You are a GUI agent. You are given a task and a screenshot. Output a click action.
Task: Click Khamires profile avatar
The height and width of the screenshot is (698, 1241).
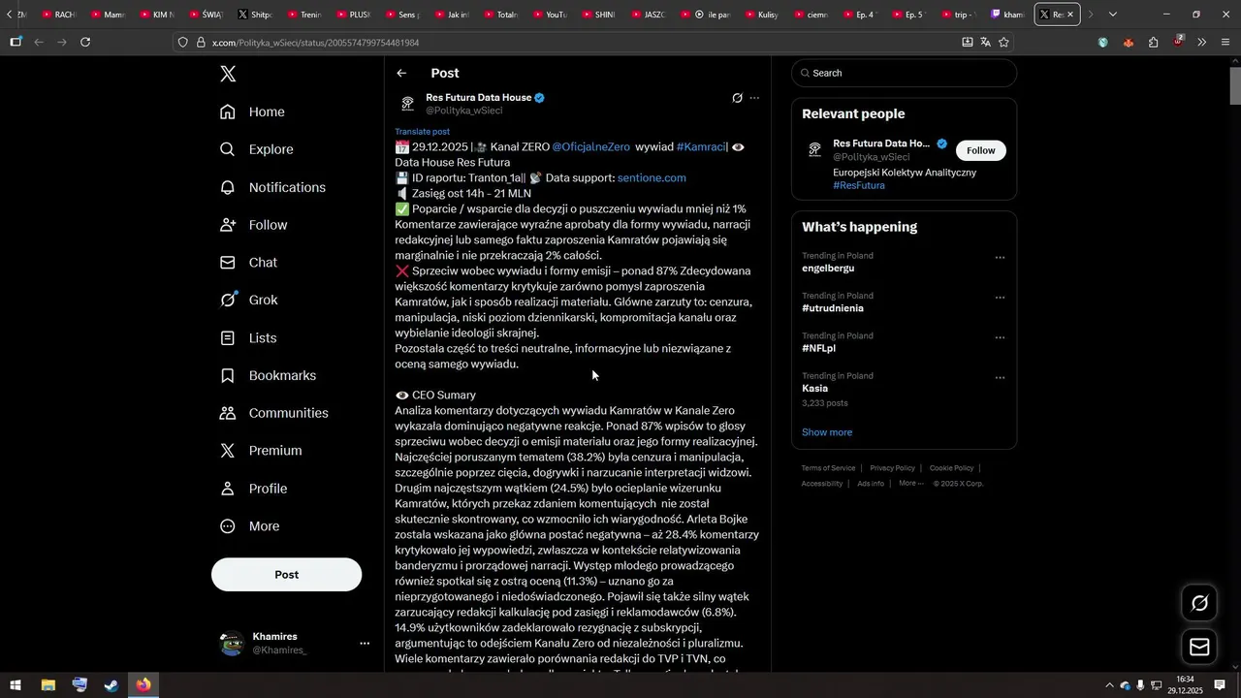[232, 644]
